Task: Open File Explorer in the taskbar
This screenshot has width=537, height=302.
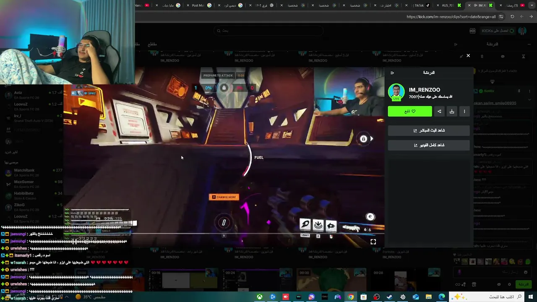Action: [x=429, y=297]
